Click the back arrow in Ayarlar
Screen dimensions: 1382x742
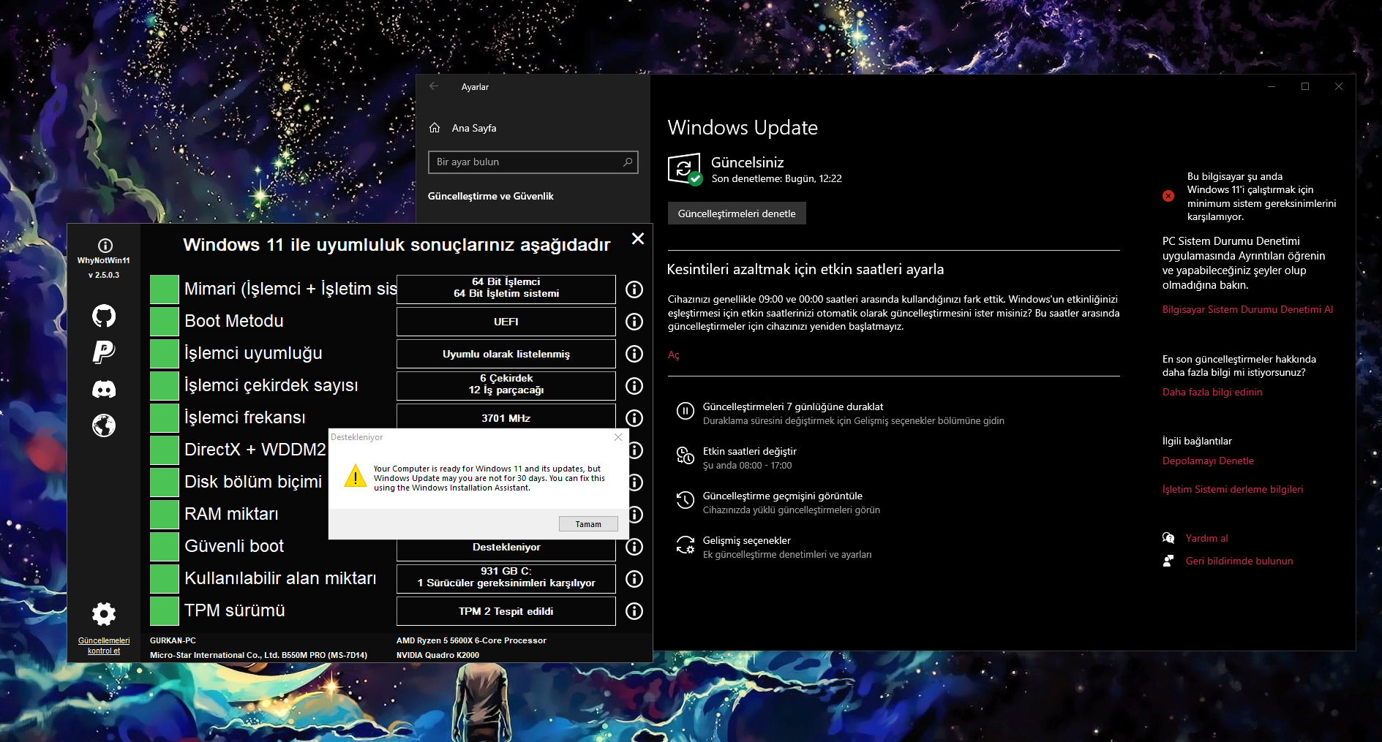pos(434,86)
